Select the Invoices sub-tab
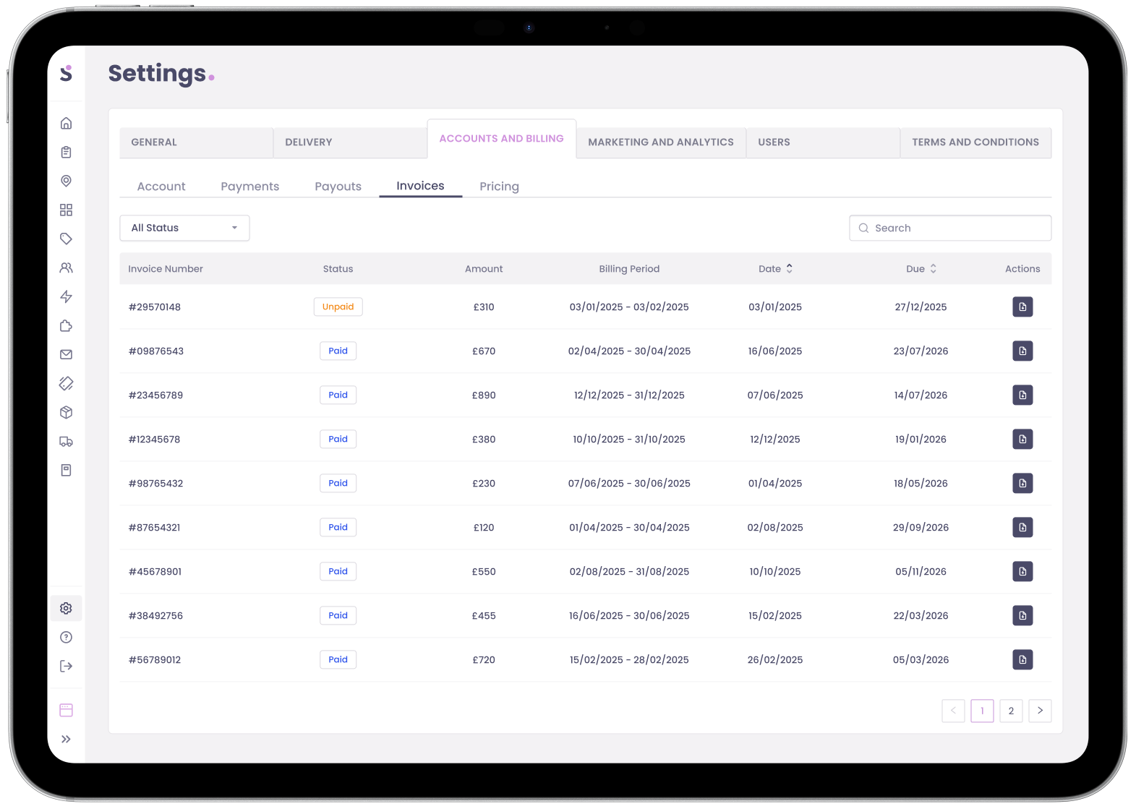 (420, 186)
